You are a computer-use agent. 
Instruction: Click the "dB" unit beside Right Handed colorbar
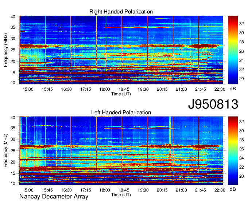[x=233, y=89]
